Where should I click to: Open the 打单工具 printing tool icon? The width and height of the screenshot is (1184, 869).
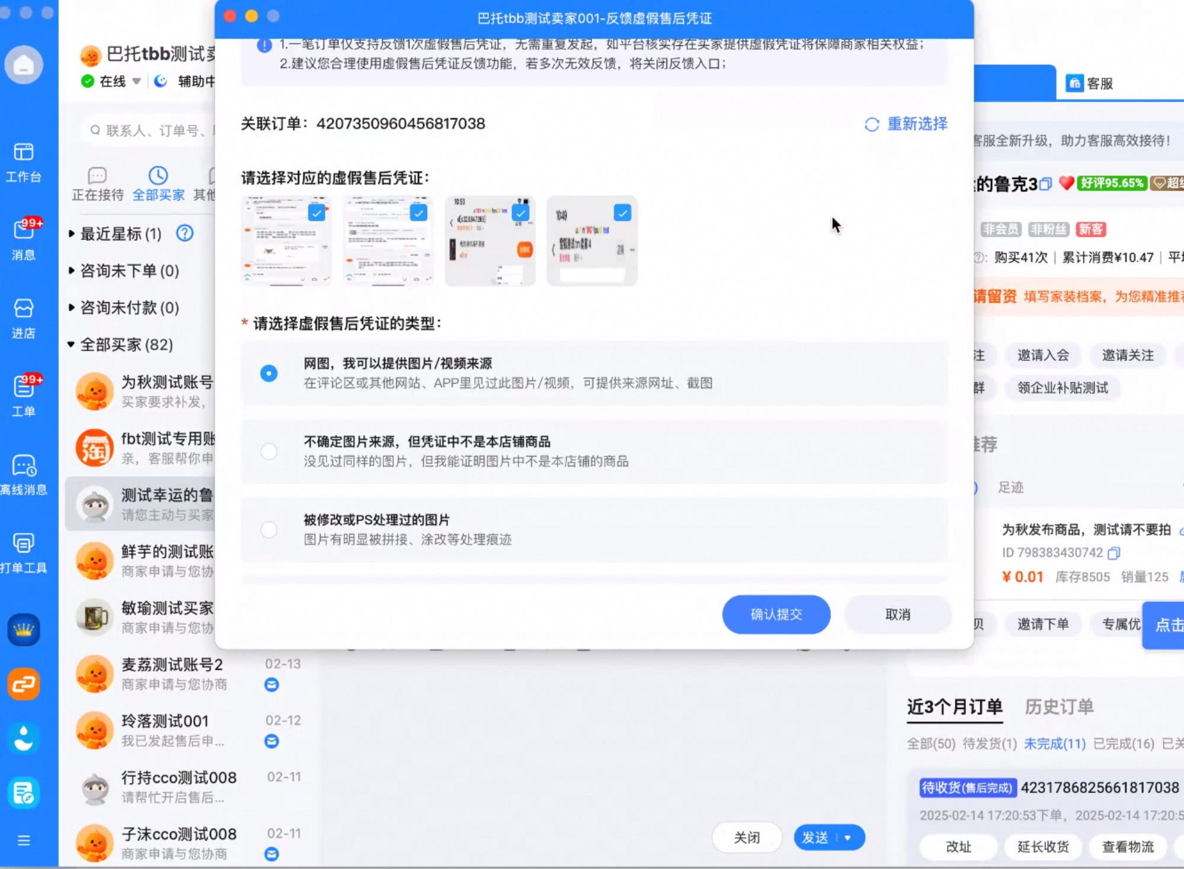click(23, 553)
